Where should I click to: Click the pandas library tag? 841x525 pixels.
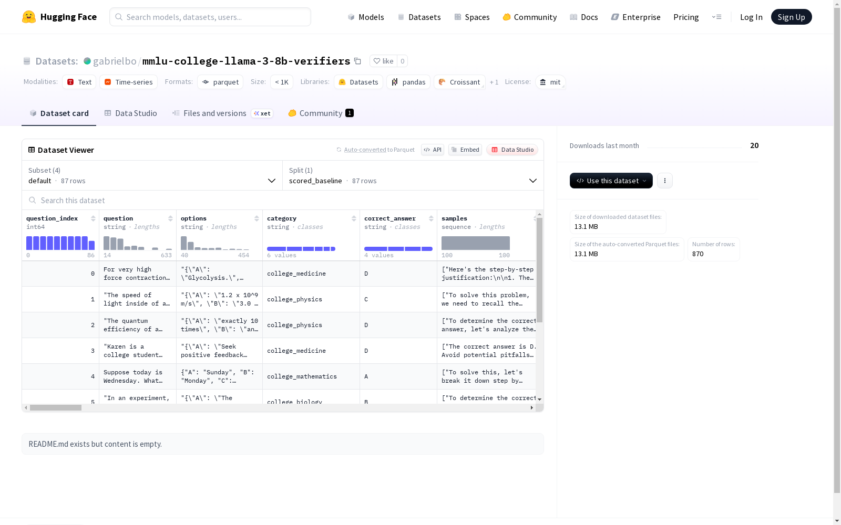(408, 82)
